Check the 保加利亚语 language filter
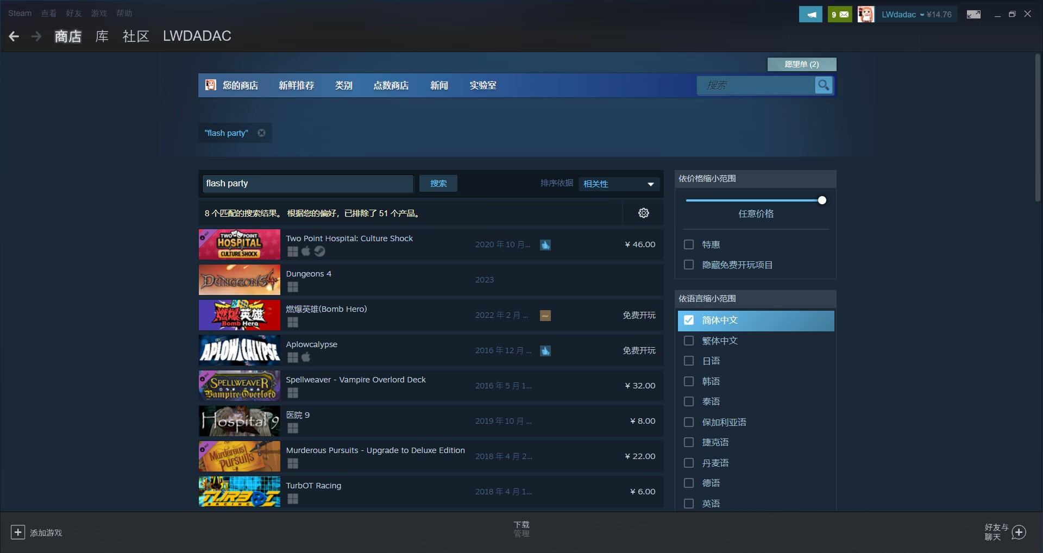Screen dimensions: 1043x553 pyautogui.click(x=689, y=422)
